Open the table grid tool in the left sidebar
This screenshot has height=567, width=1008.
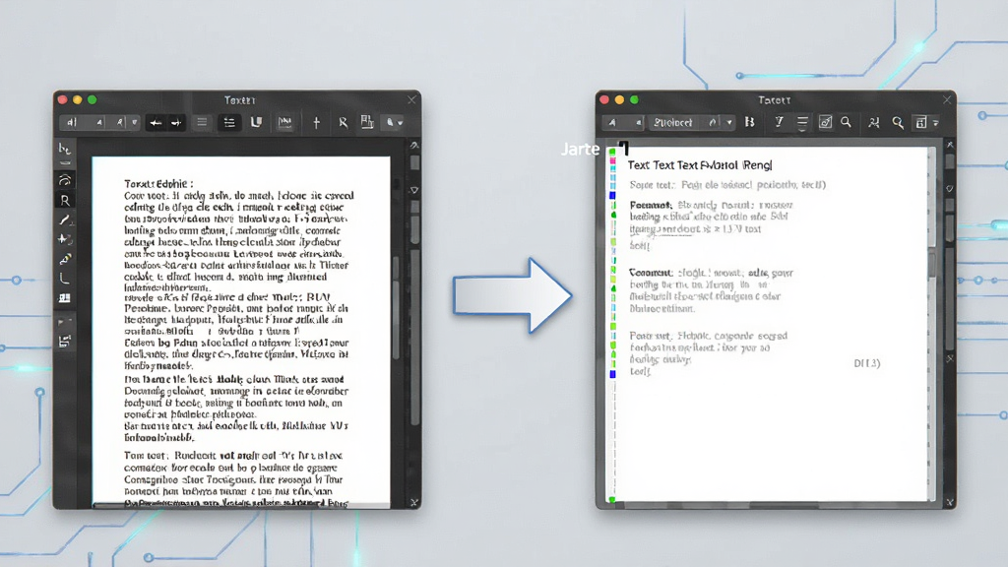tap(65, 298)
